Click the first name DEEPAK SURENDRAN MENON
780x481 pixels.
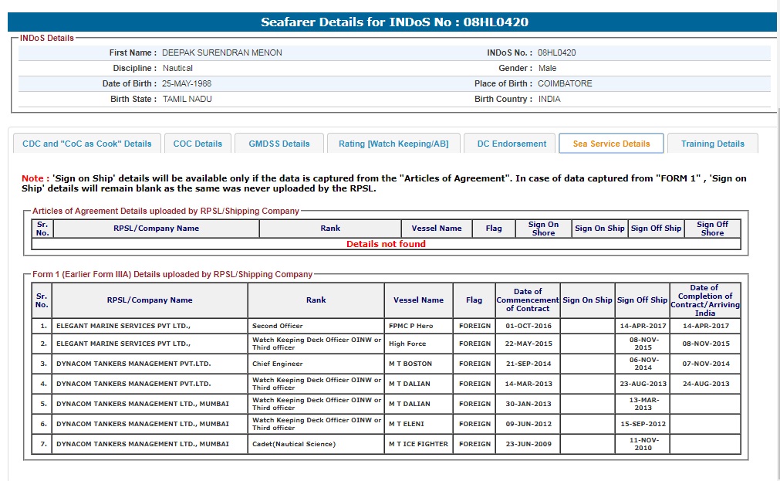tap(222, 53)
